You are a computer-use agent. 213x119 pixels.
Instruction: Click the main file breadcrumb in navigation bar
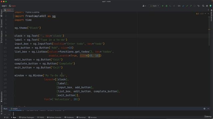[x=12, y=6]
